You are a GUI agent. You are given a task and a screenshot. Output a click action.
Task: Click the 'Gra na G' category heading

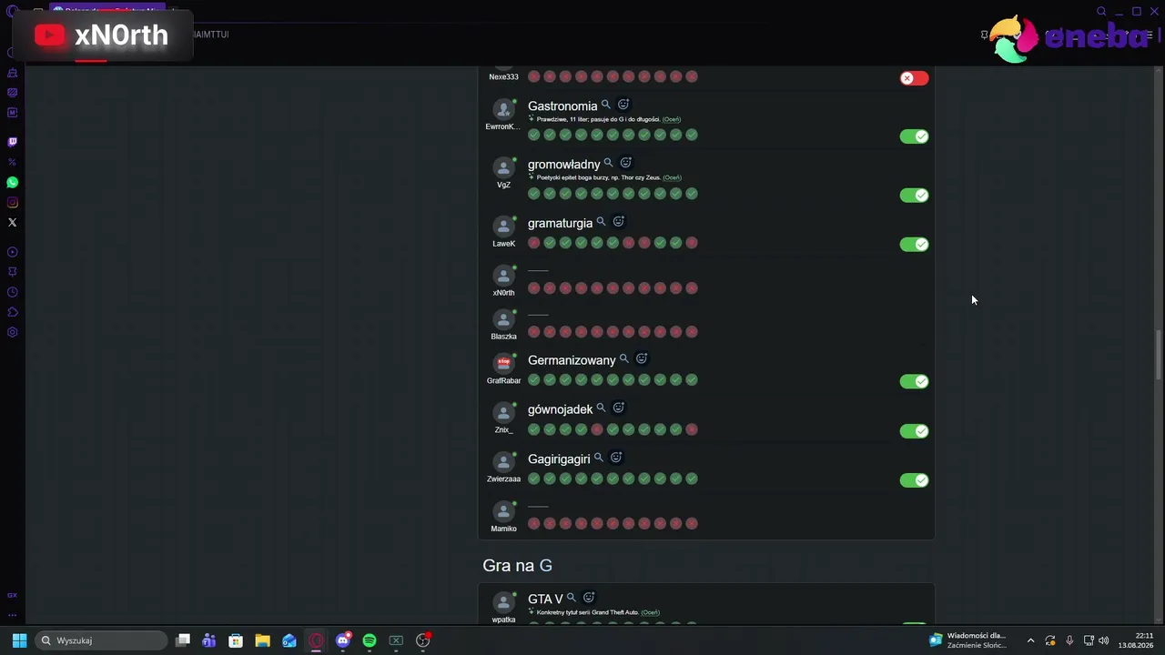click(x=517, y=566)
